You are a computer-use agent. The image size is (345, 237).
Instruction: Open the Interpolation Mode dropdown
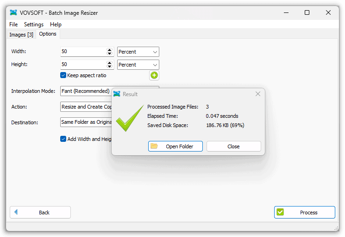[86, 91]
